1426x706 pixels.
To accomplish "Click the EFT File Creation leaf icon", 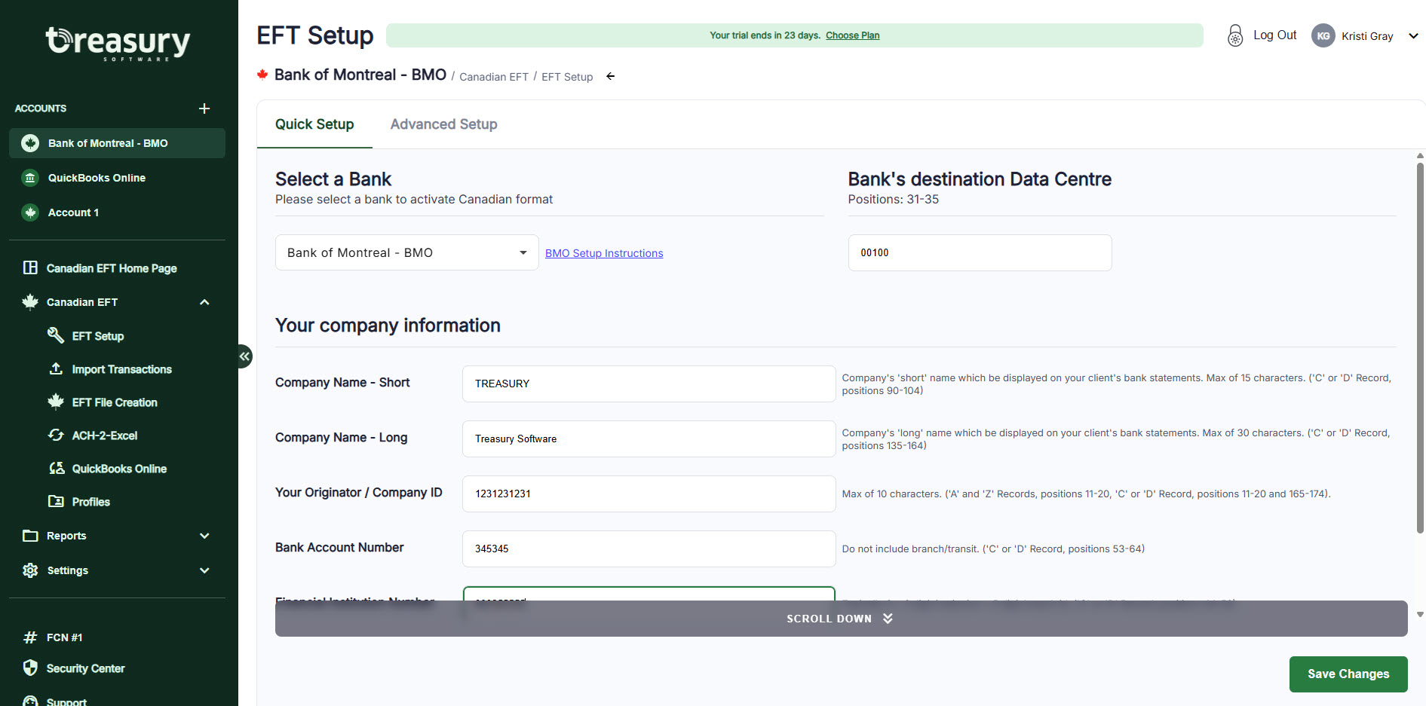I will coord(56,402).
